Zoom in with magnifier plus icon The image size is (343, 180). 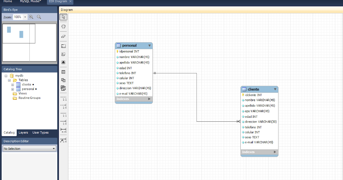(31, 17)
